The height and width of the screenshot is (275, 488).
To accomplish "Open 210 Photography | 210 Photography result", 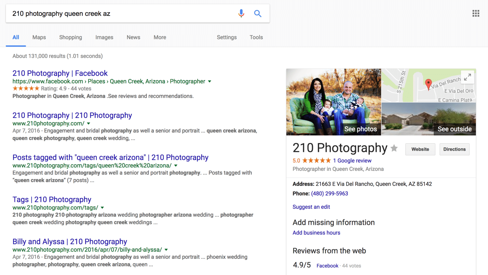I will 72,116.
